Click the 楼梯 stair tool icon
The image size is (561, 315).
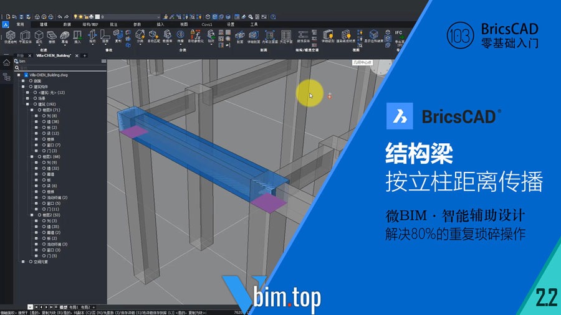[52, 36]
